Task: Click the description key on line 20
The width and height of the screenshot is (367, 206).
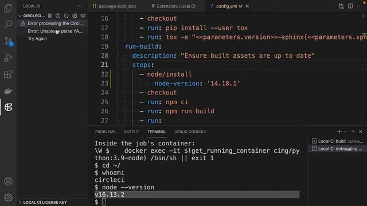Action: 153,56
